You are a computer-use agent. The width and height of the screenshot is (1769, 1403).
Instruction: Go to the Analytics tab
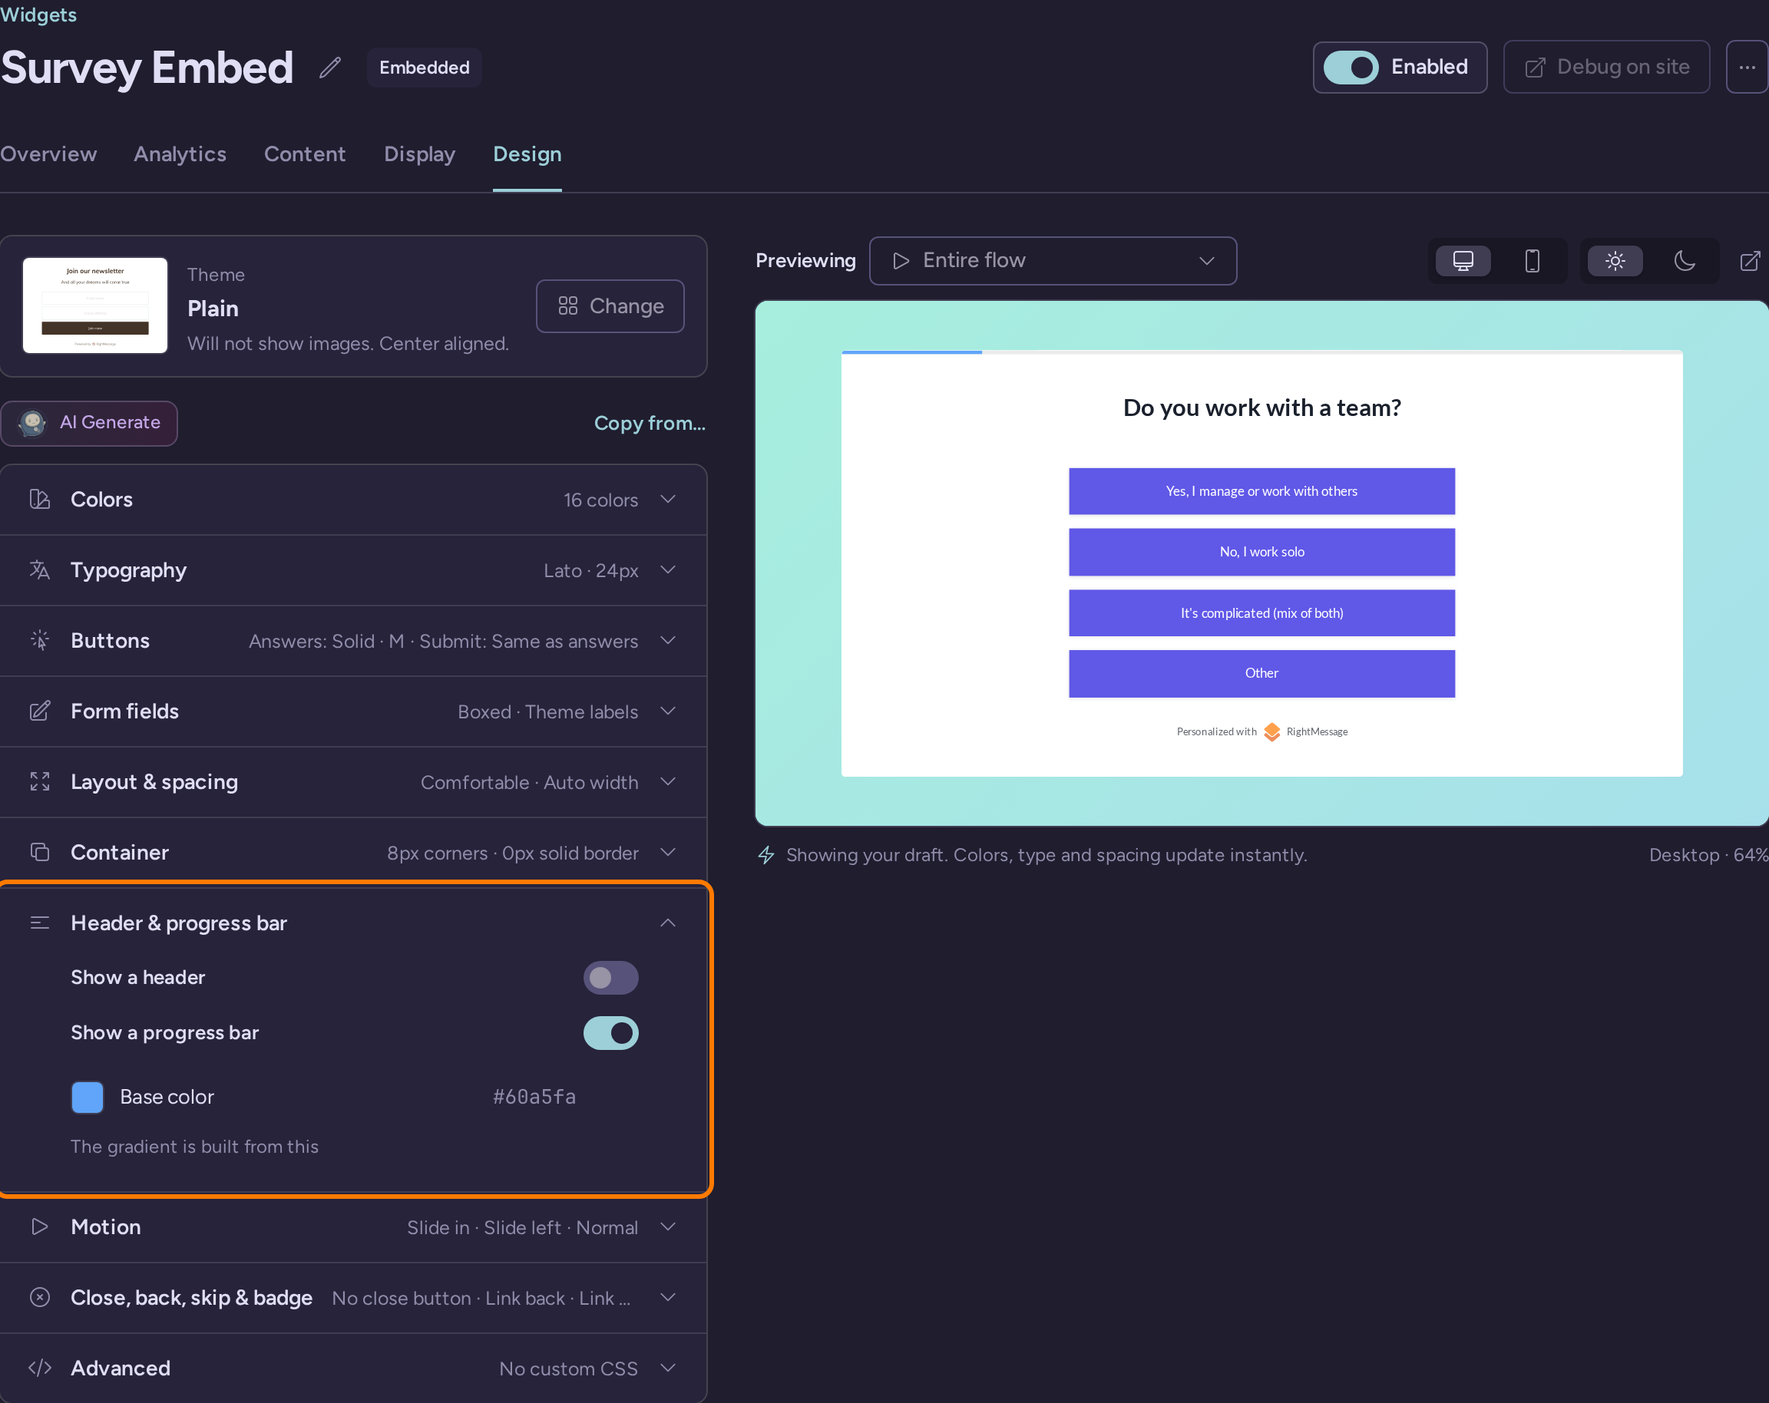(x=180, y=154)
